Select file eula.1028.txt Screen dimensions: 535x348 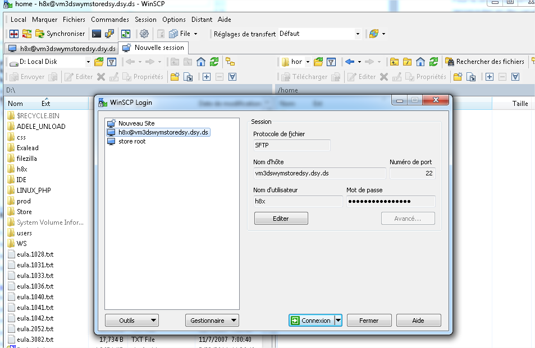pos(35,254)
